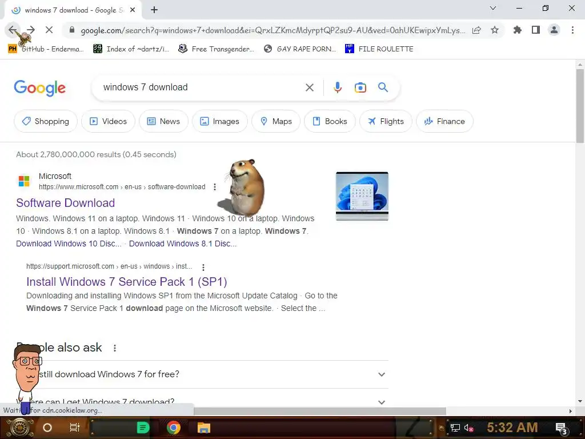Screen dimensions: 585x439
Task: Open the FILE ROULETTE bookmark
Action: (x=379, y=49)
